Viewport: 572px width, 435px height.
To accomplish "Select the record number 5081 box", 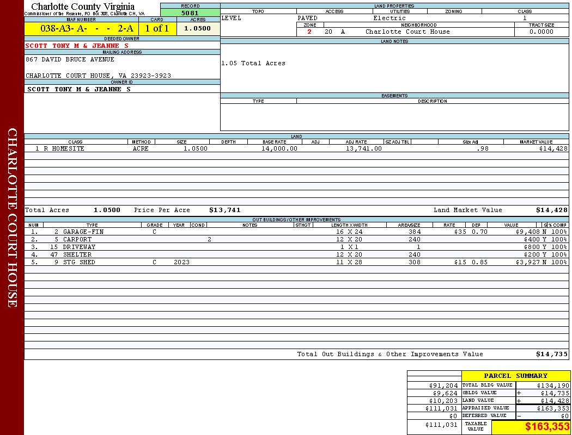I will (190, 13).
